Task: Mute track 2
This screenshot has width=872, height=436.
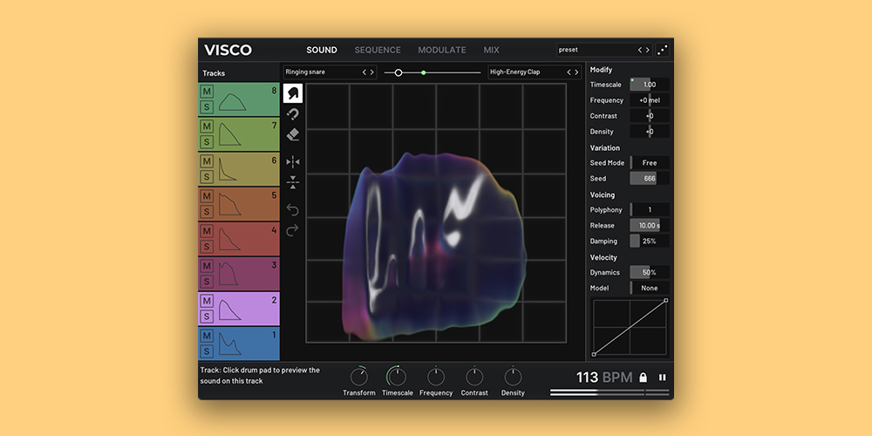Action: coord(207,301)
